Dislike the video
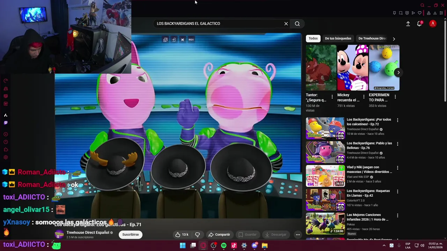 pyautogui.click(x=197, y=235)
